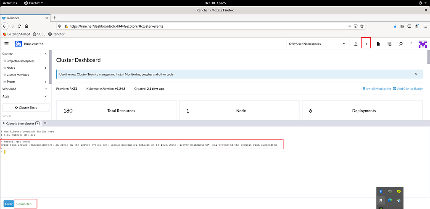This screenshot has height=209, width=430.
Task: Click the Import YAML upload icon
Action: [x=356, y=44]
